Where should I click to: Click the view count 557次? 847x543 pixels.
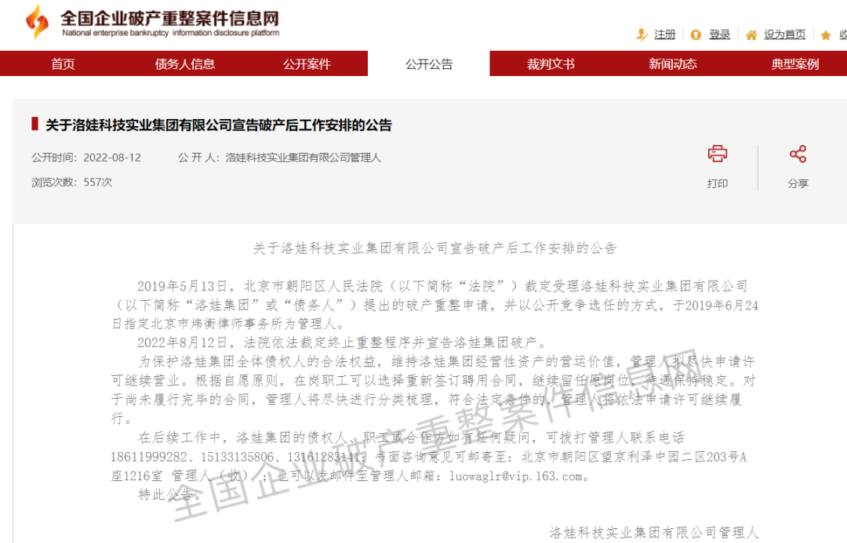pos(98,183)
